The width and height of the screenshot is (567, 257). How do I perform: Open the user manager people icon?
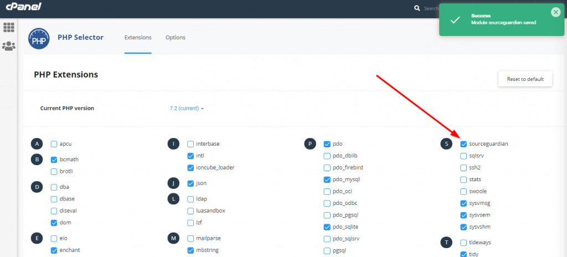[9, 46]
